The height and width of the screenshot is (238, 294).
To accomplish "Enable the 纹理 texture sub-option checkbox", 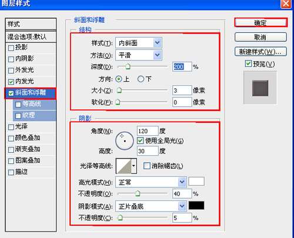I will (x=18, y=116).
